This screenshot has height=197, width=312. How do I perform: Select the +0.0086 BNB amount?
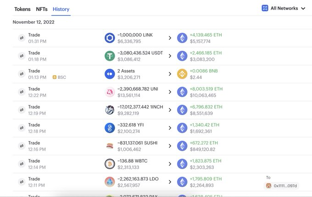pyautogui.click(x=204, y=71)
